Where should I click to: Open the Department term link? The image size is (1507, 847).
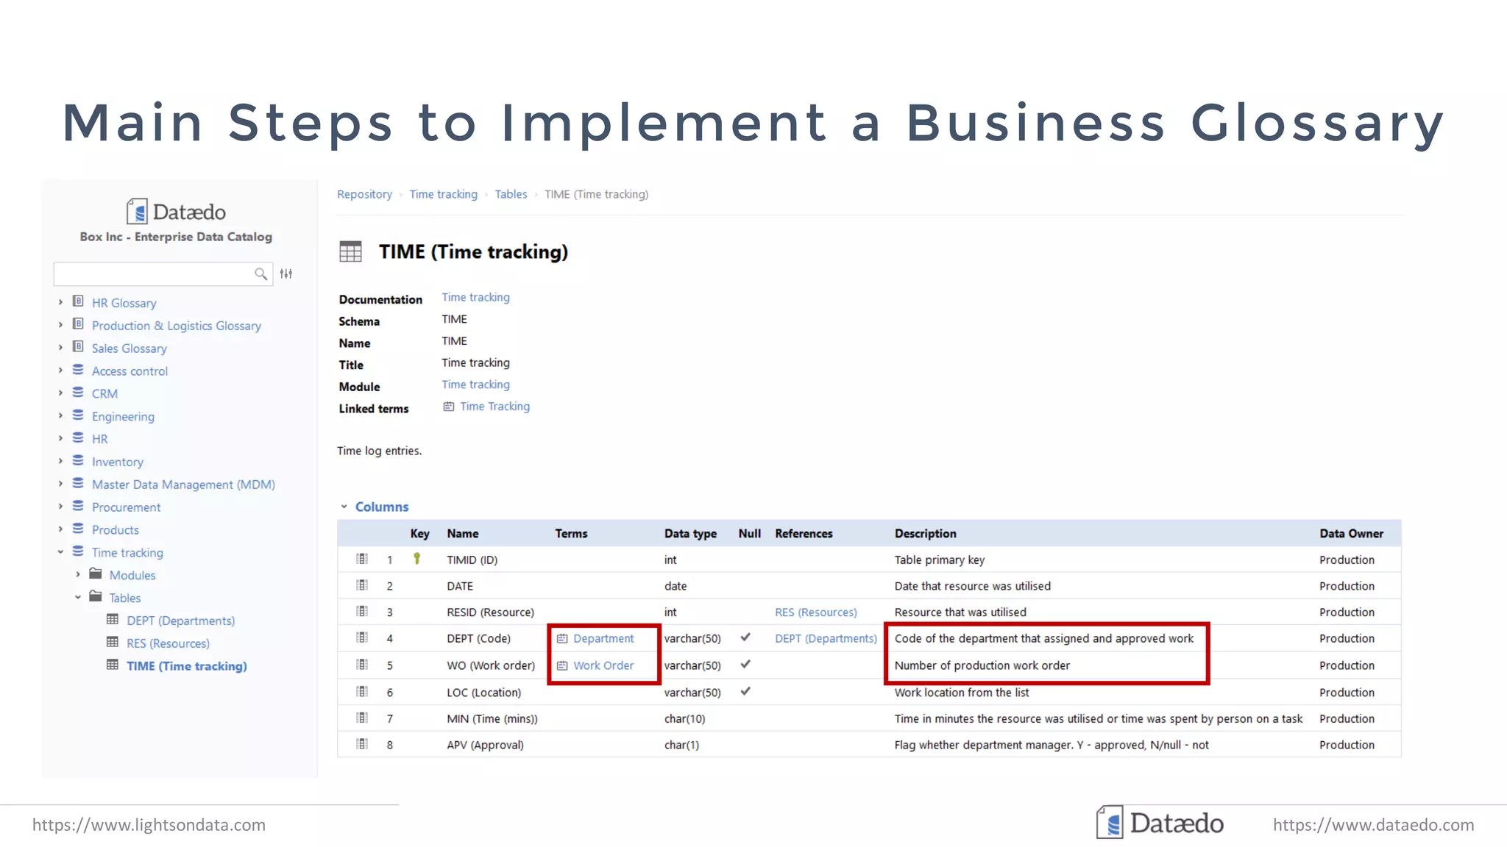coord(603,638)
